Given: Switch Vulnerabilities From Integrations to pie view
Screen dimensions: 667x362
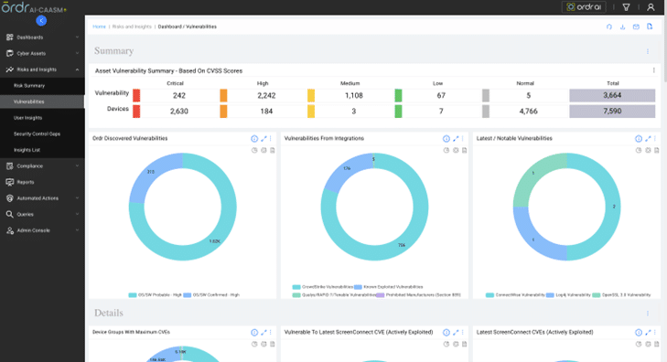Looking at the screenshot, I should (446, 150).
